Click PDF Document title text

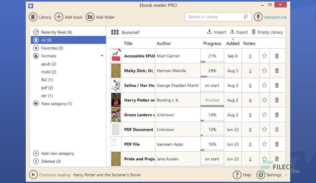tap(139, 130)
